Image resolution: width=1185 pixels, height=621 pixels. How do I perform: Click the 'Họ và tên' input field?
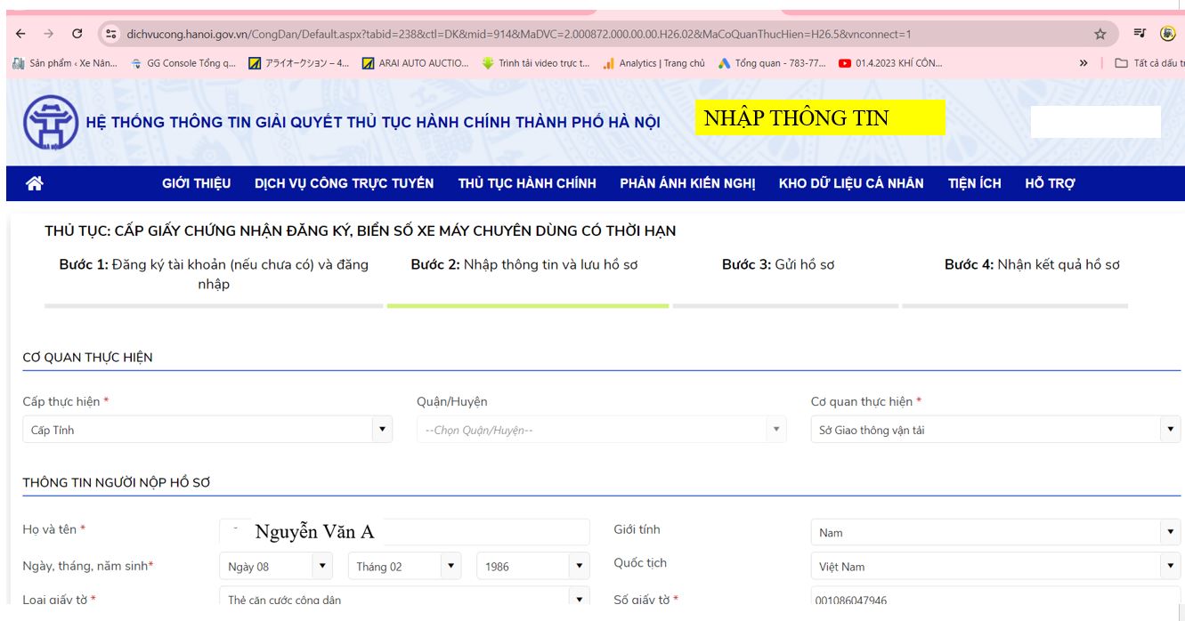pyautogui.click(x=404, y=531)
